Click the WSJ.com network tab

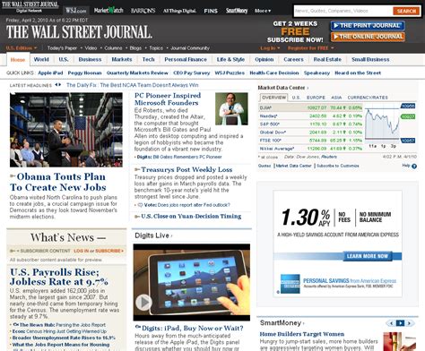[x=76, y=11]
